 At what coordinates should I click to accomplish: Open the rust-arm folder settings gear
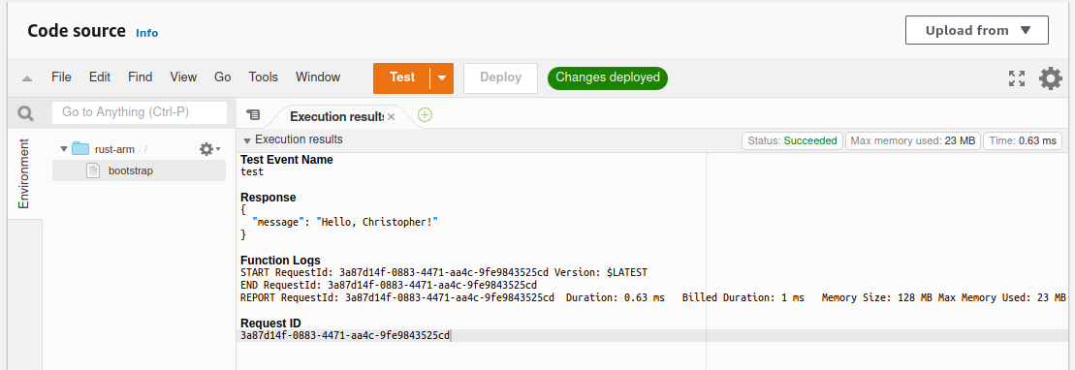point(209,149)
